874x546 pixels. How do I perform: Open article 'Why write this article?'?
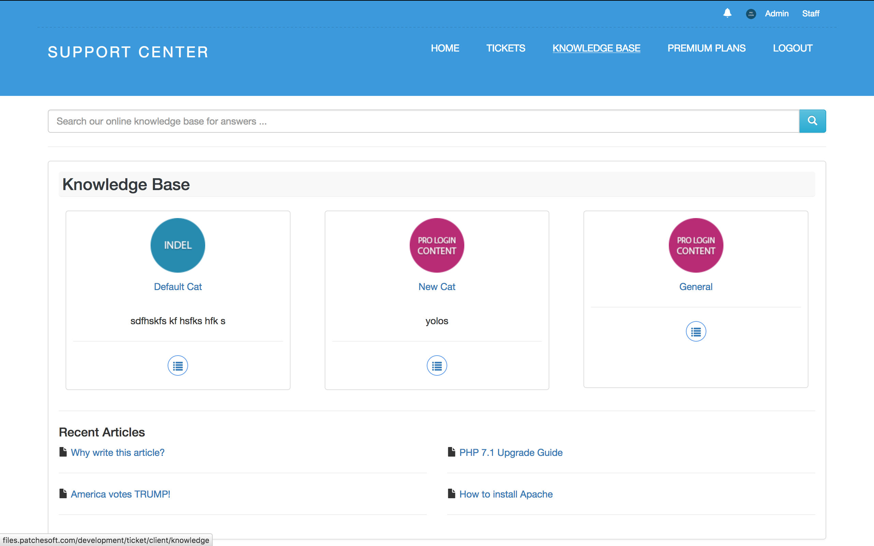[x=117, y=452]
